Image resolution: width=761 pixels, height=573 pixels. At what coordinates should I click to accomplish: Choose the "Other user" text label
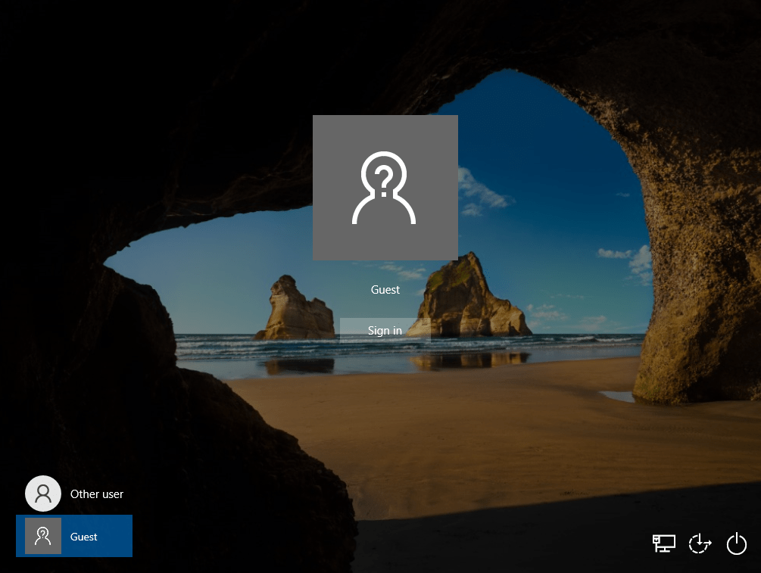click(97, 494)
